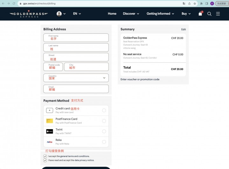Open the Discover menu

(131, 14)
